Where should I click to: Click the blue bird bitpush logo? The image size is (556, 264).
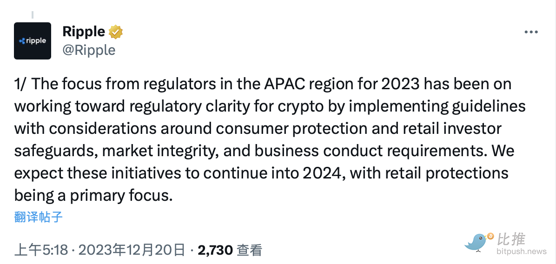[476, 242]
